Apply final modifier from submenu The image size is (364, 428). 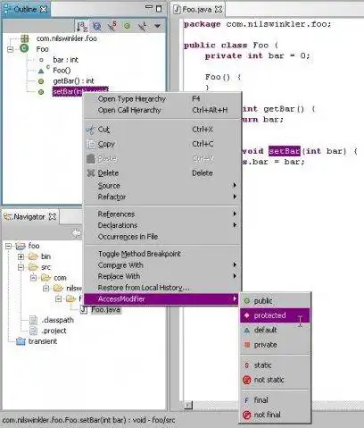pyautogui.click(x=275, y=400)
